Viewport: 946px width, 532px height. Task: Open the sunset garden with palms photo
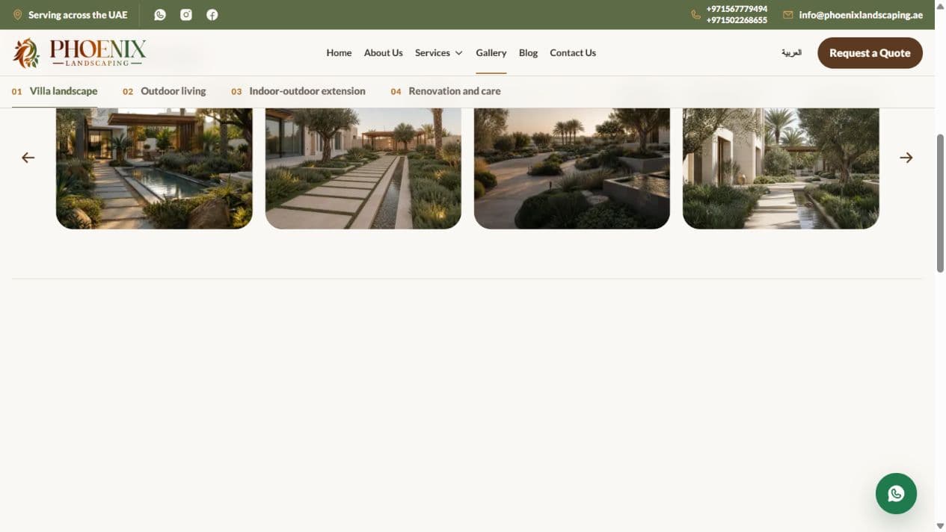pos(572,168)
